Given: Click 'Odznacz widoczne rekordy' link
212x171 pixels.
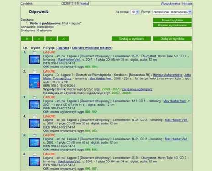Looking at the screenshot, I should tap(91, 48).
